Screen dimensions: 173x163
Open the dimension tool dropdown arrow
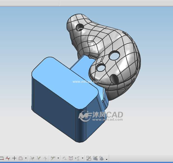(x=58, y=158)
